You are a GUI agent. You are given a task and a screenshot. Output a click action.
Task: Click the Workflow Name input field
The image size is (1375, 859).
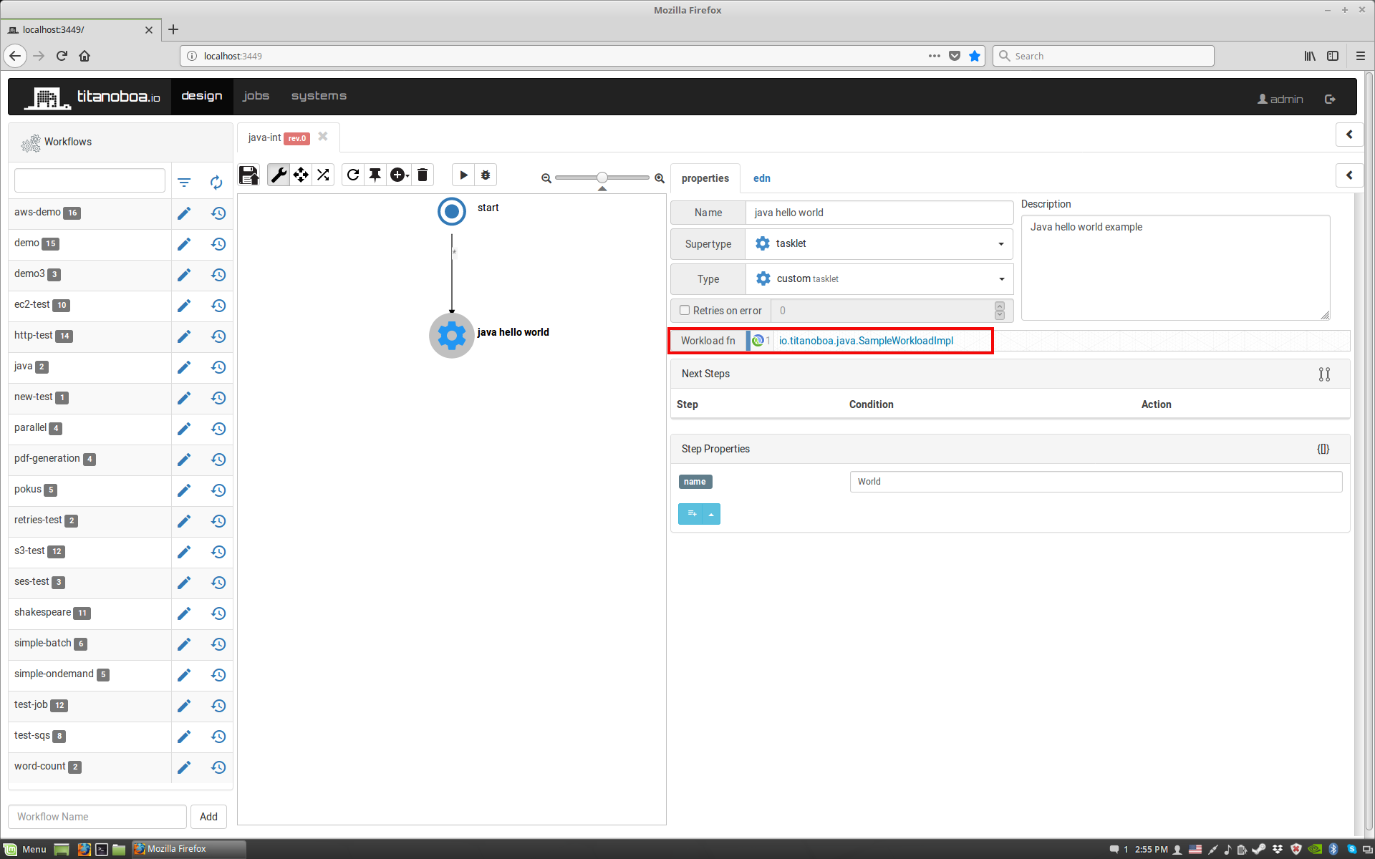point(97,817)
